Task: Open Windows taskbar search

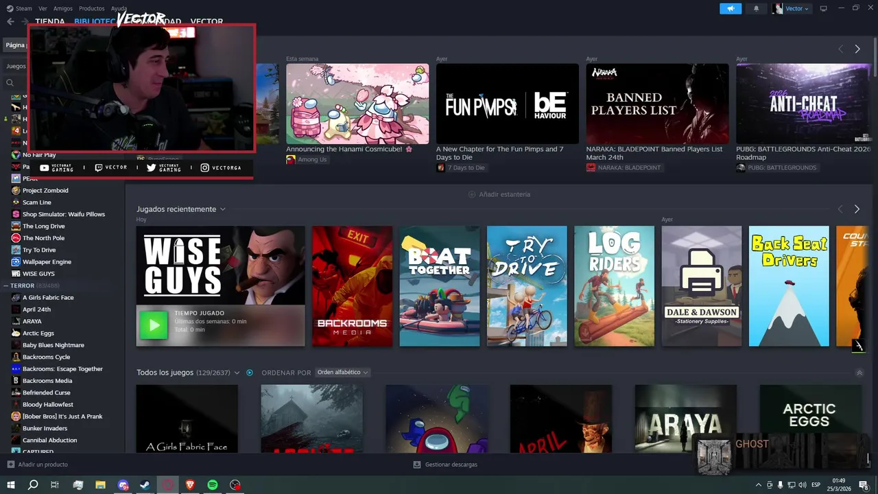Action: [x=32, y=485]
